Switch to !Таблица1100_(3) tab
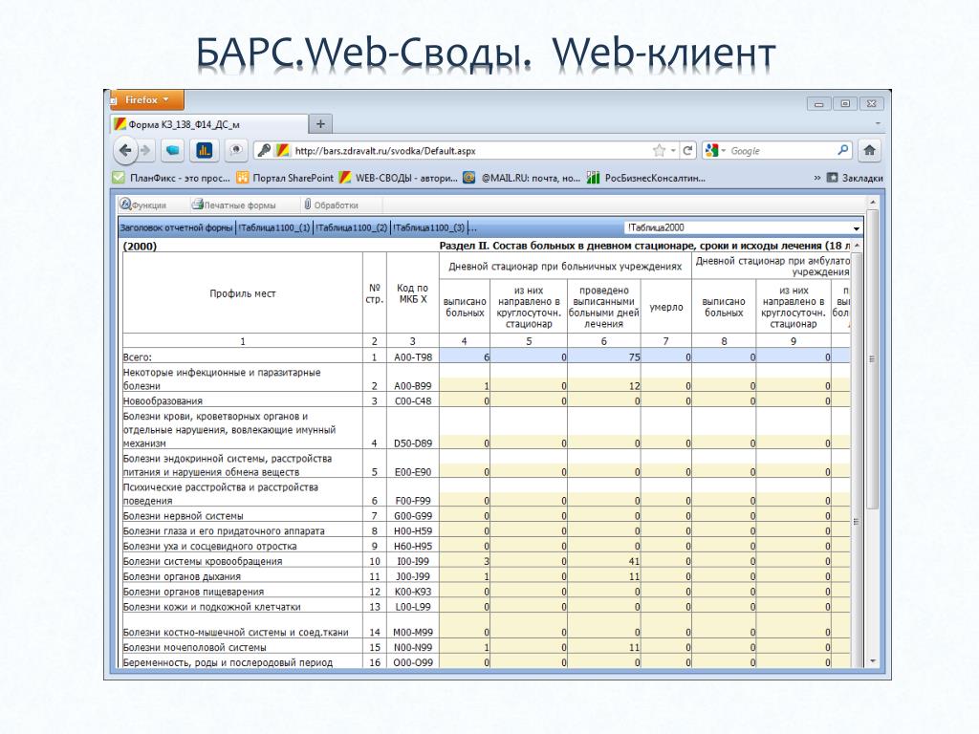The height and width of the screenshot is (734, 979). point(429,227)
